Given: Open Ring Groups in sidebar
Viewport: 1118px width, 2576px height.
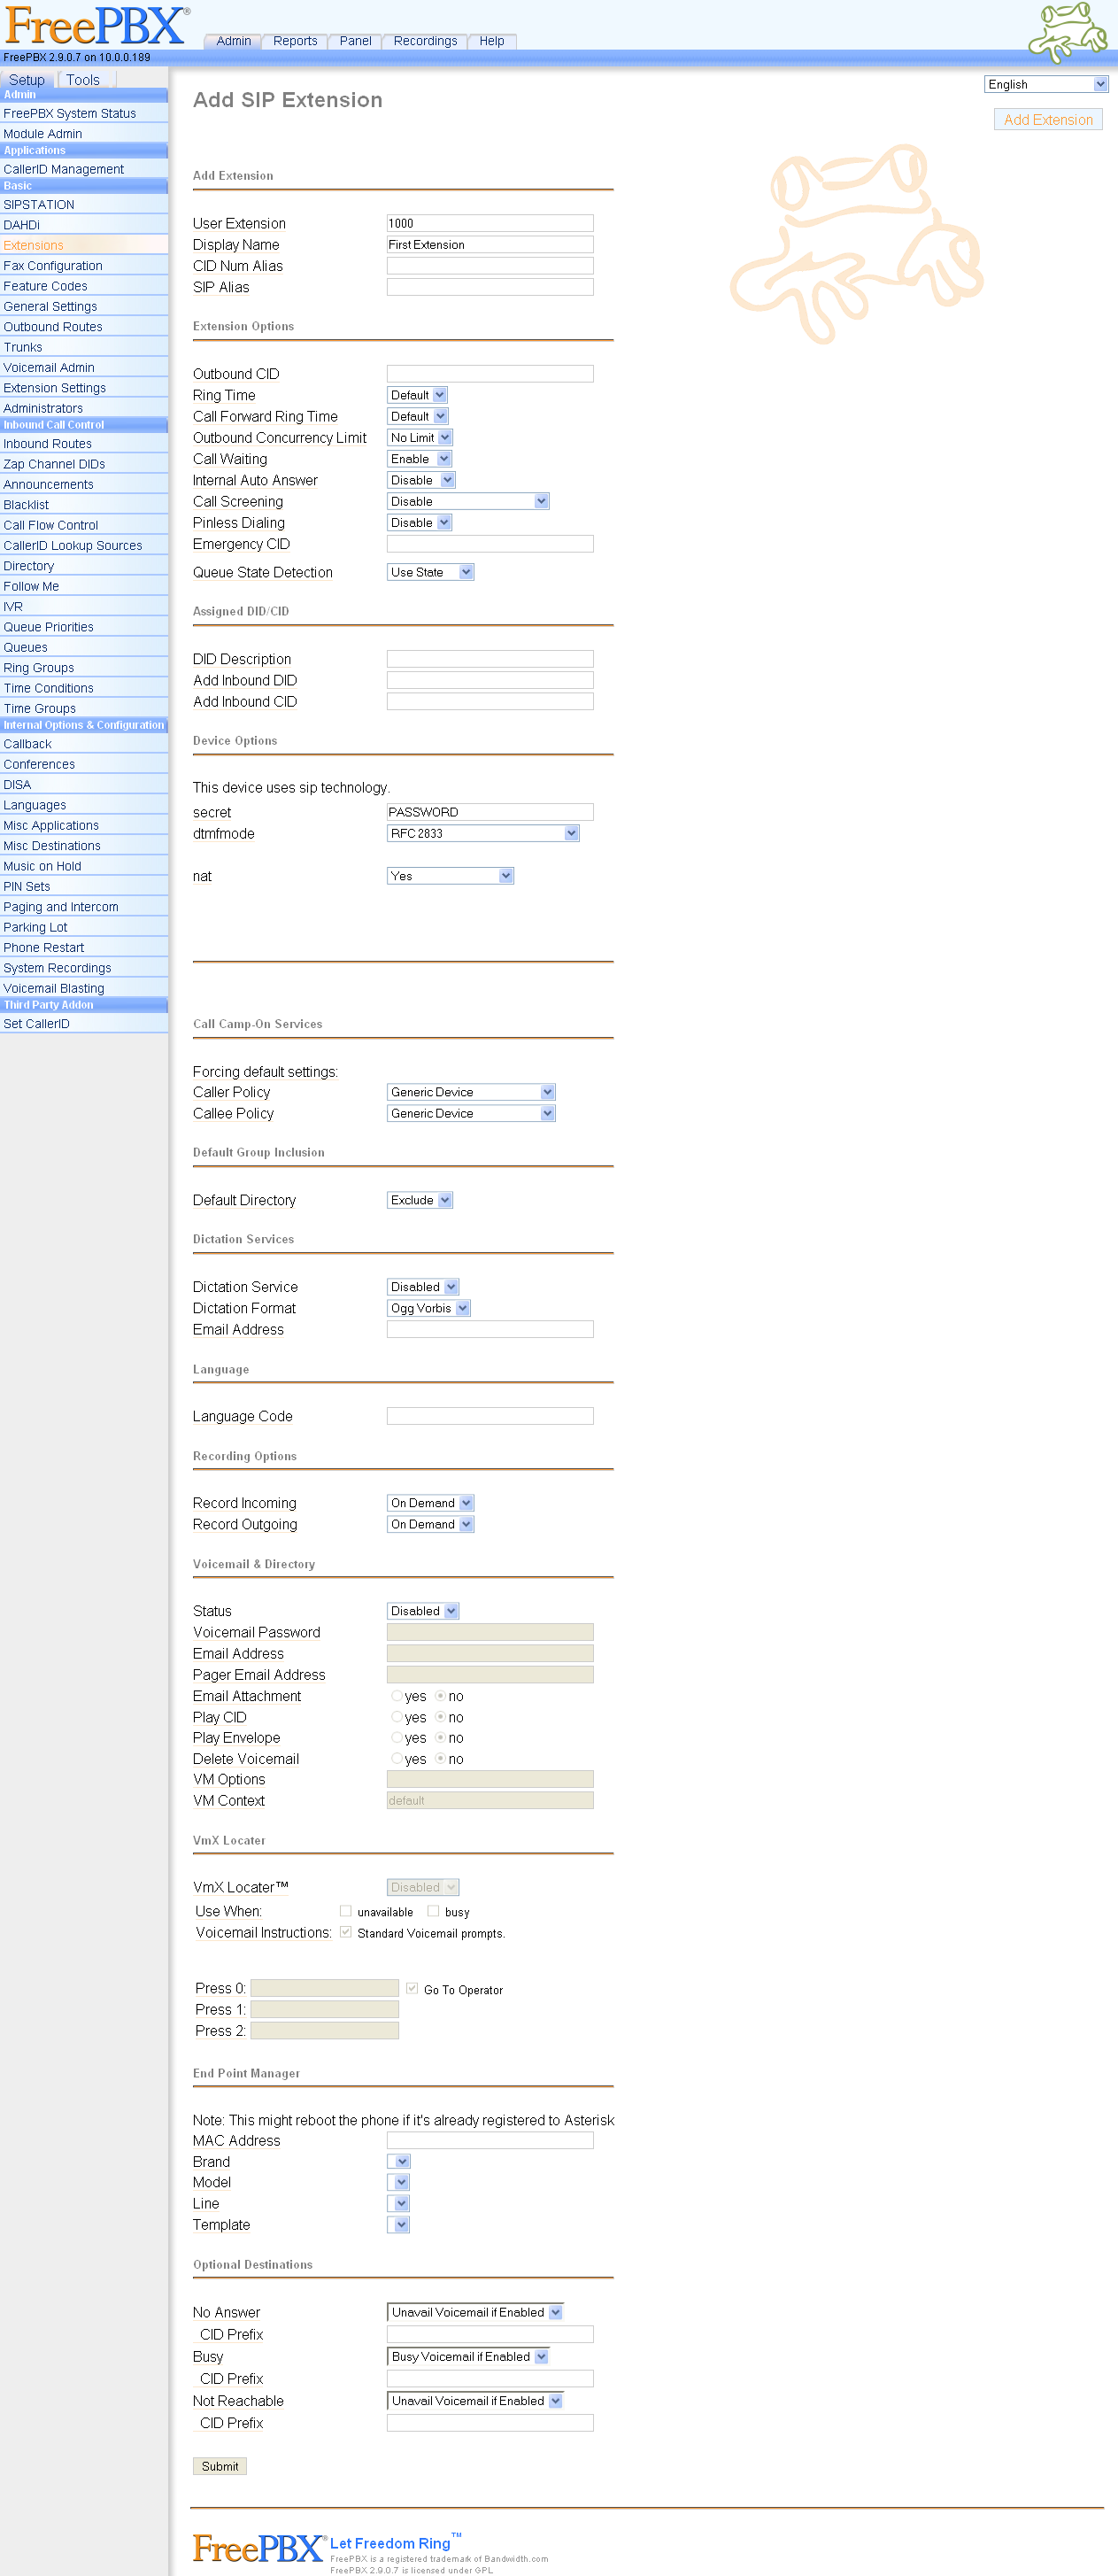Looking at the screenshot, I should (39, 668).
